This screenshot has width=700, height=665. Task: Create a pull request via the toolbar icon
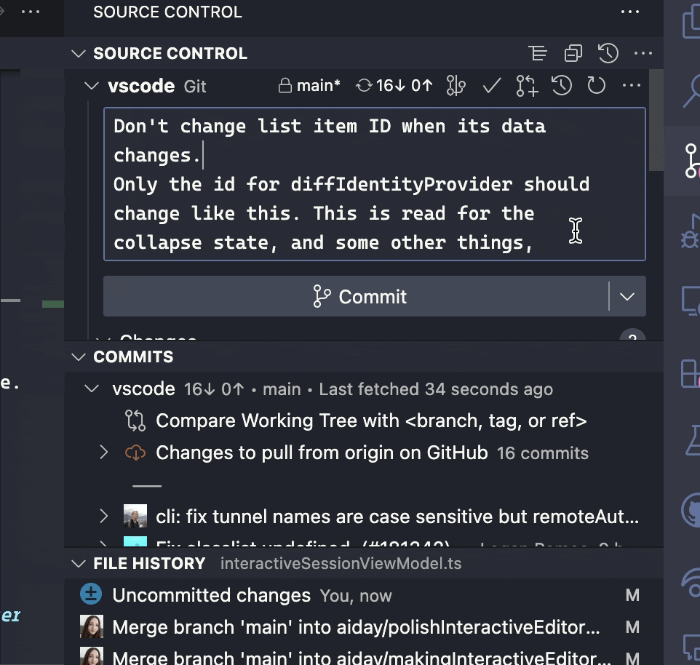pos(526,85)
